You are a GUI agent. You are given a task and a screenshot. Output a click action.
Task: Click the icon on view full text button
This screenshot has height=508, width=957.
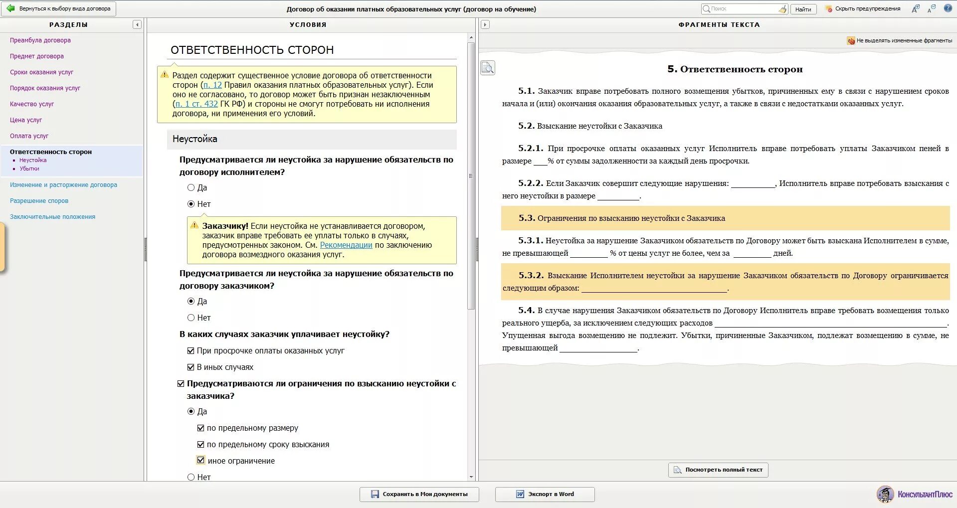pyautogui.click(x=677, y=470)
